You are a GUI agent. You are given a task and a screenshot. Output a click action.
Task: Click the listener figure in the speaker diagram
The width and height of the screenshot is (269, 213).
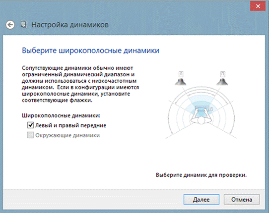point(201,116)
